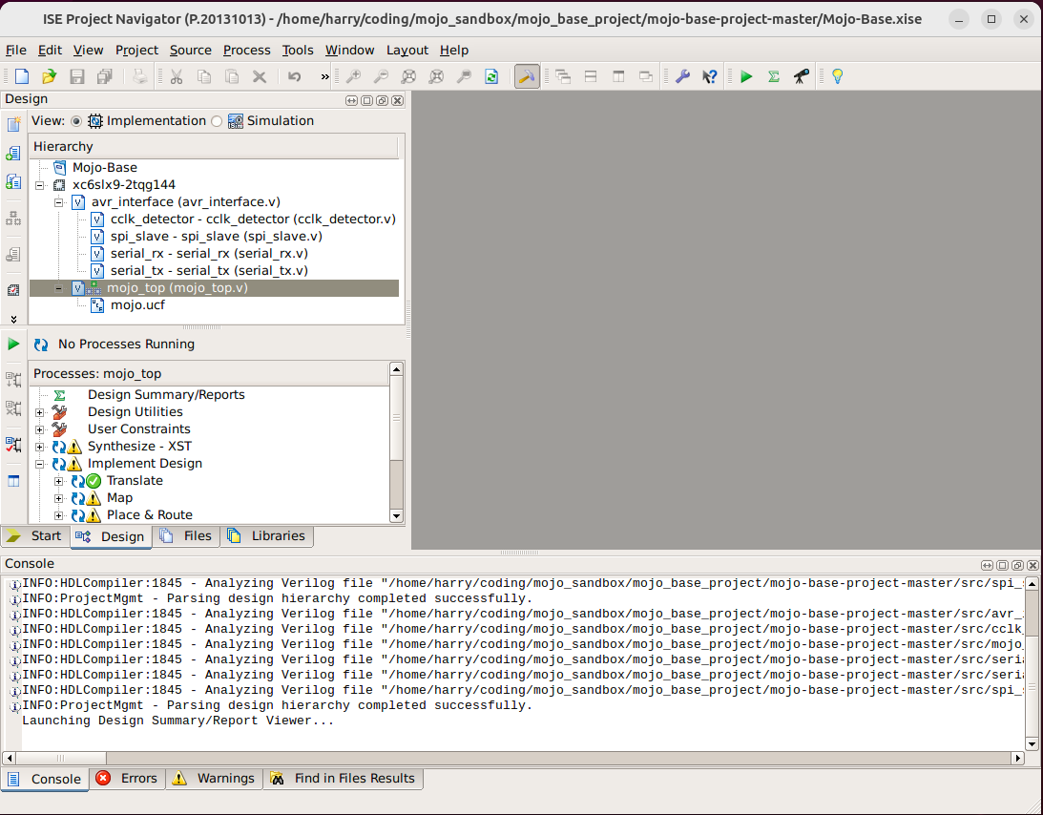Click the Console horizontal scrollbar right arrow
The image size is (1043, 815).
pyautogui.click(x=1018, y=758)
